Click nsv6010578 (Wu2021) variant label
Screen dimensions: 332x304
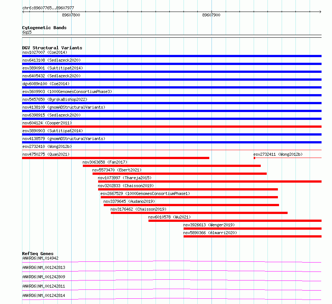coord(169,217)
